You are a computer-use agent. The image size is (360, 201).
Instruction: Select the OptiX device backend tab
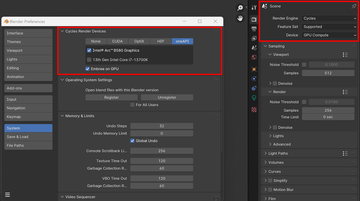pos(139,41)
